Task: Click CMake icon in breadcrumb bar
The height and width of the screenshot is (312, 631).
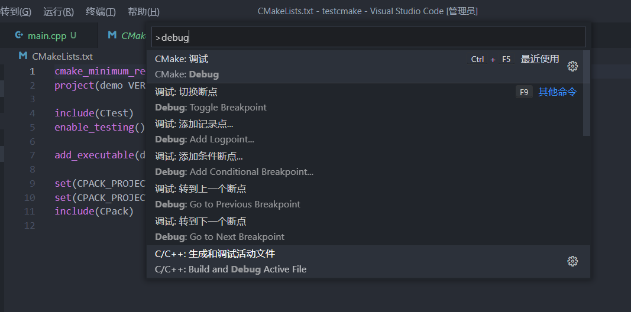Action: pyautogui.click(x=23, y=56)
